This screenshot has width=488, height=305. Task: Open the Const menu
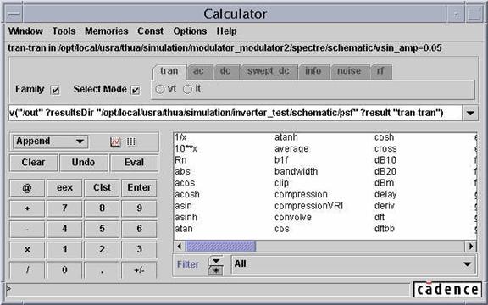150,31
